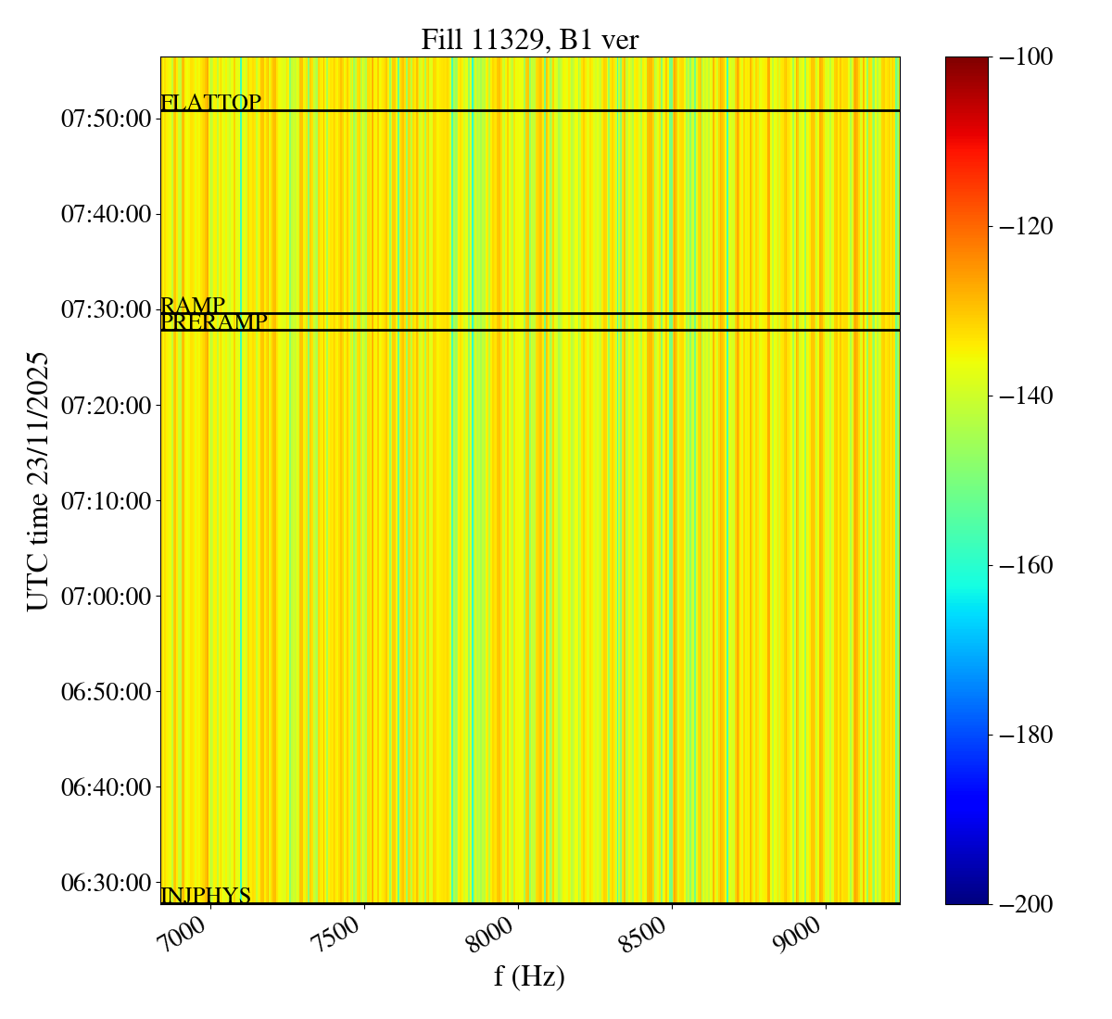This screenshot has width=1112, height=1019.
Task: Click the PRERAMP marker label
Action: click(214, 322)
